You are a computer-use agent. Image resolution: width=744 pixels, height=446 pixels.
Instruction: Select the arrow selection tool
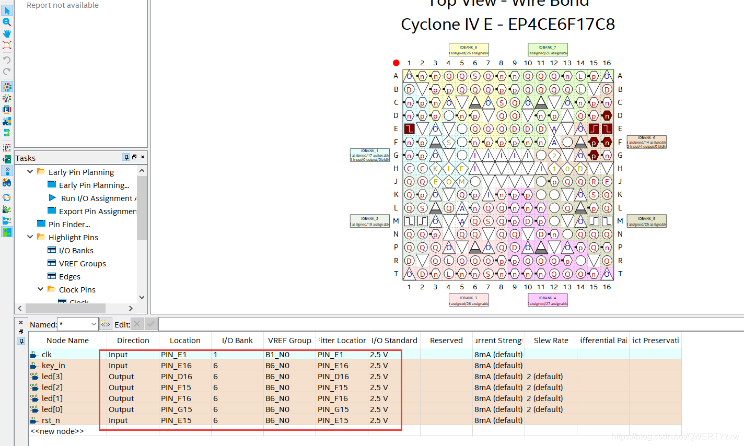coord(7,10)
